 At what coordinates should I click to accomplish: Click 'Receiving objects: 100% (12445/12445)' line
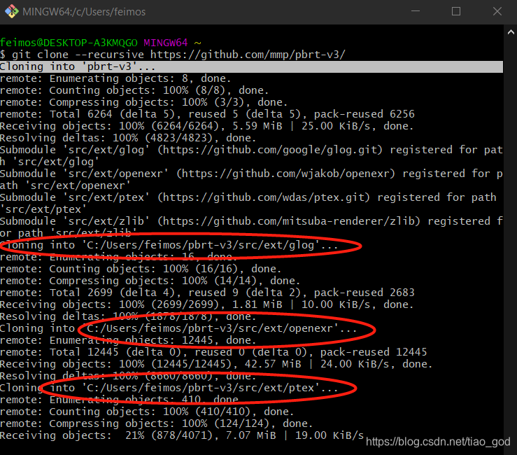(216, 364)
